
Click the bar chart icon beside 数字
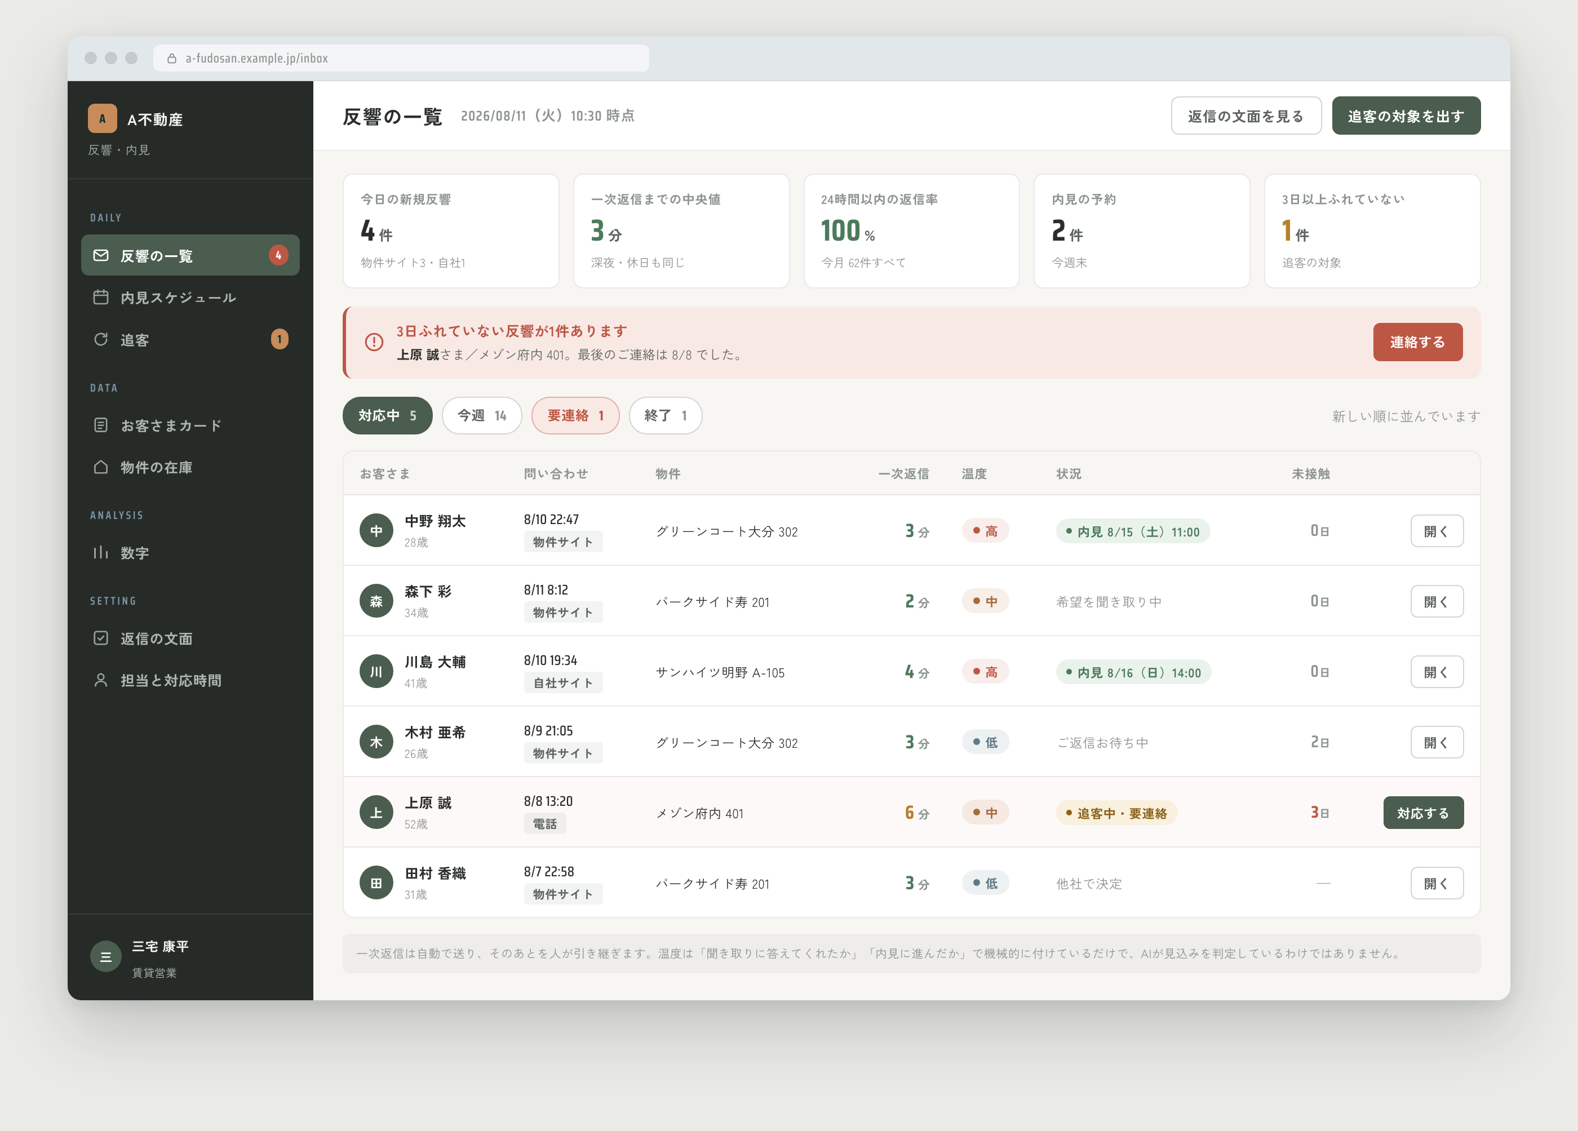[x=101, y=552]
